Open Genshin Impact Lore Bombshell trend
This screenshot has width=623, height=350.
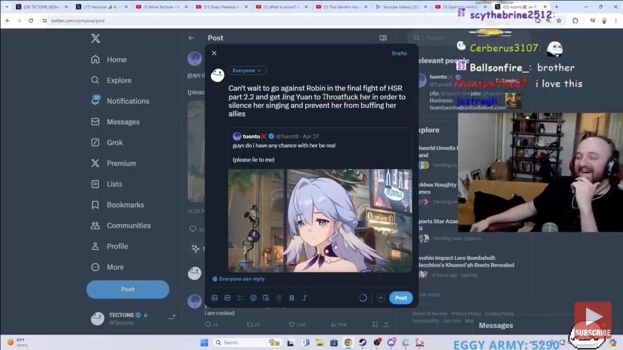(466, 261)
